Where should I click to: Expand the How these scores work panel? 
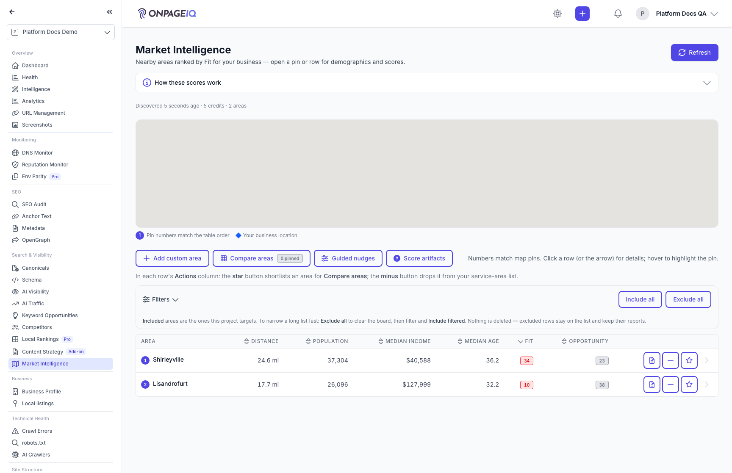coord(427,83)
